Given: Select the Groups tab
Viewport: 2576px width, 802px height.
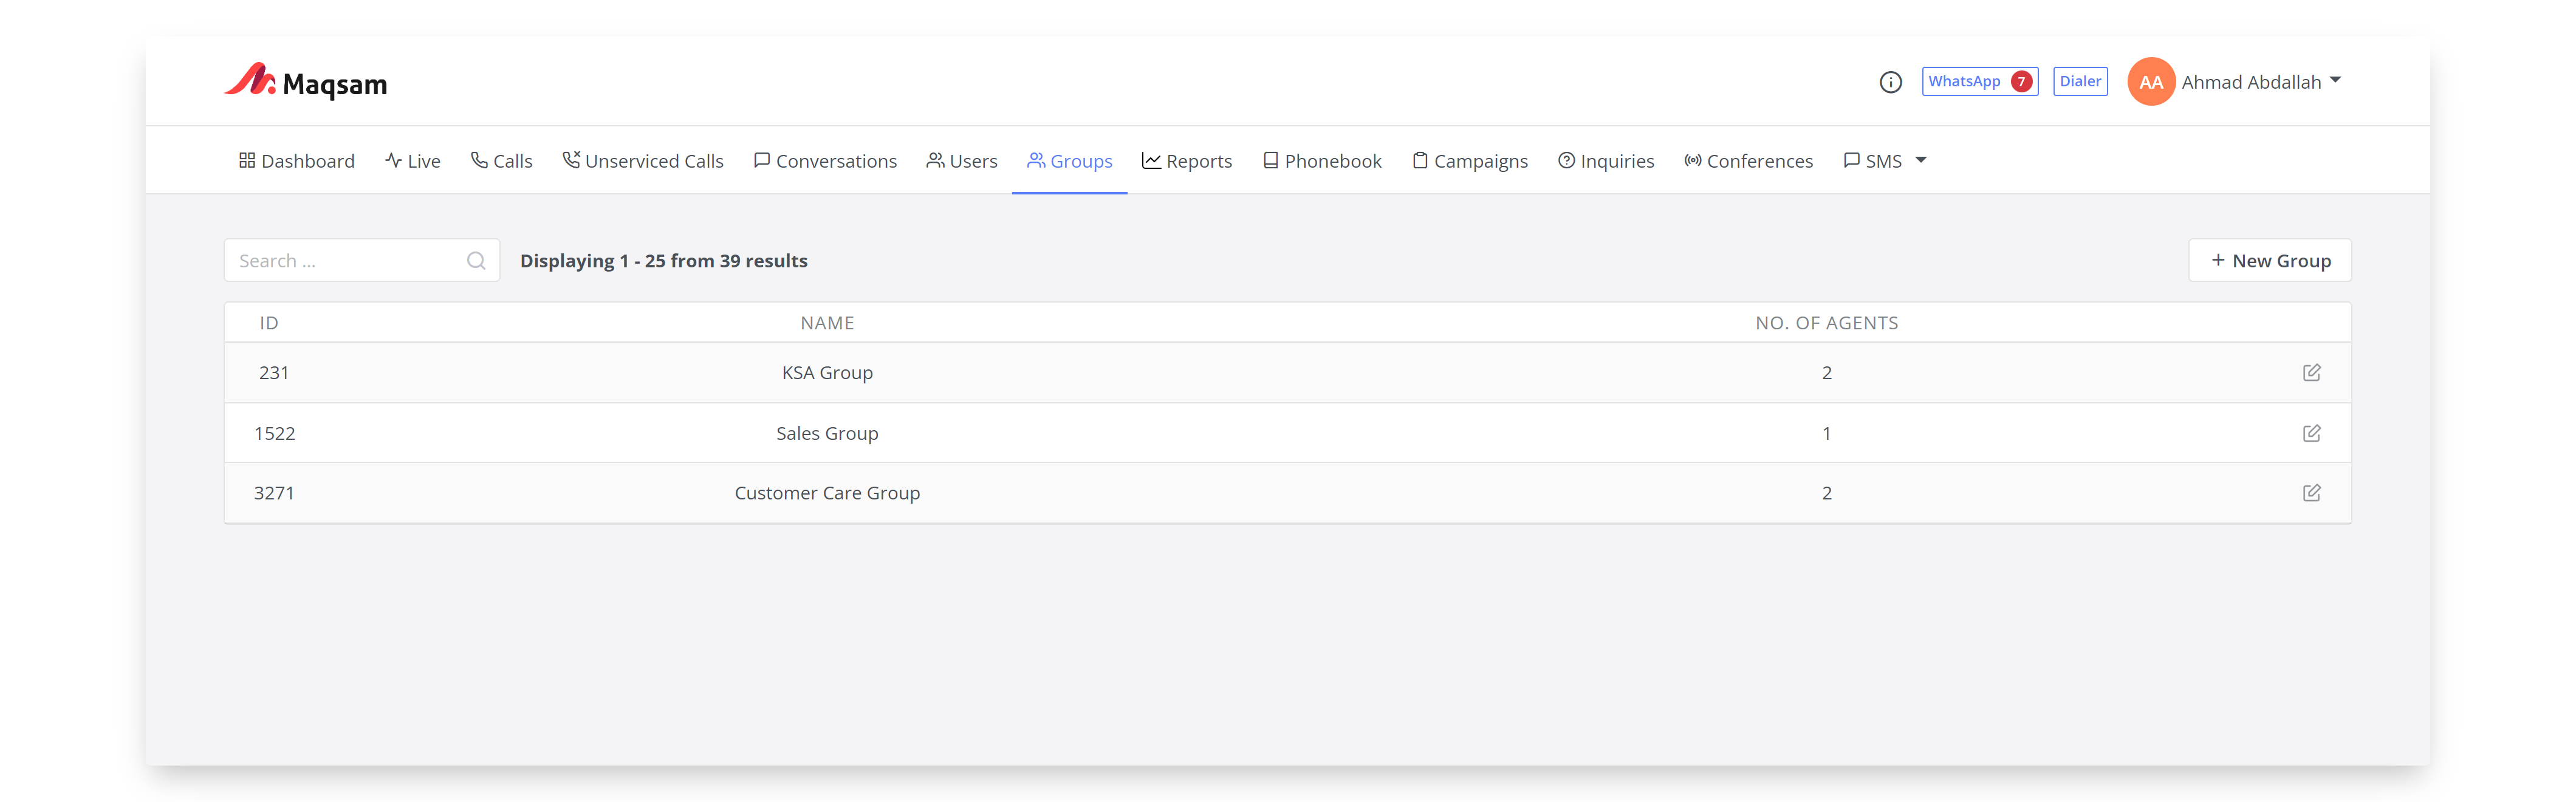Looking at the screenshot, I should 1069,161.
